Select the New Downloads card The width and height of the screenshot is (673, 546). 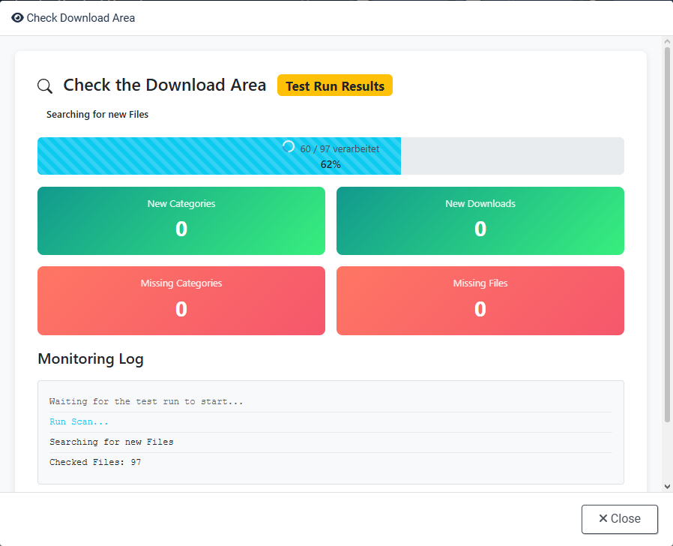(480, 220)
